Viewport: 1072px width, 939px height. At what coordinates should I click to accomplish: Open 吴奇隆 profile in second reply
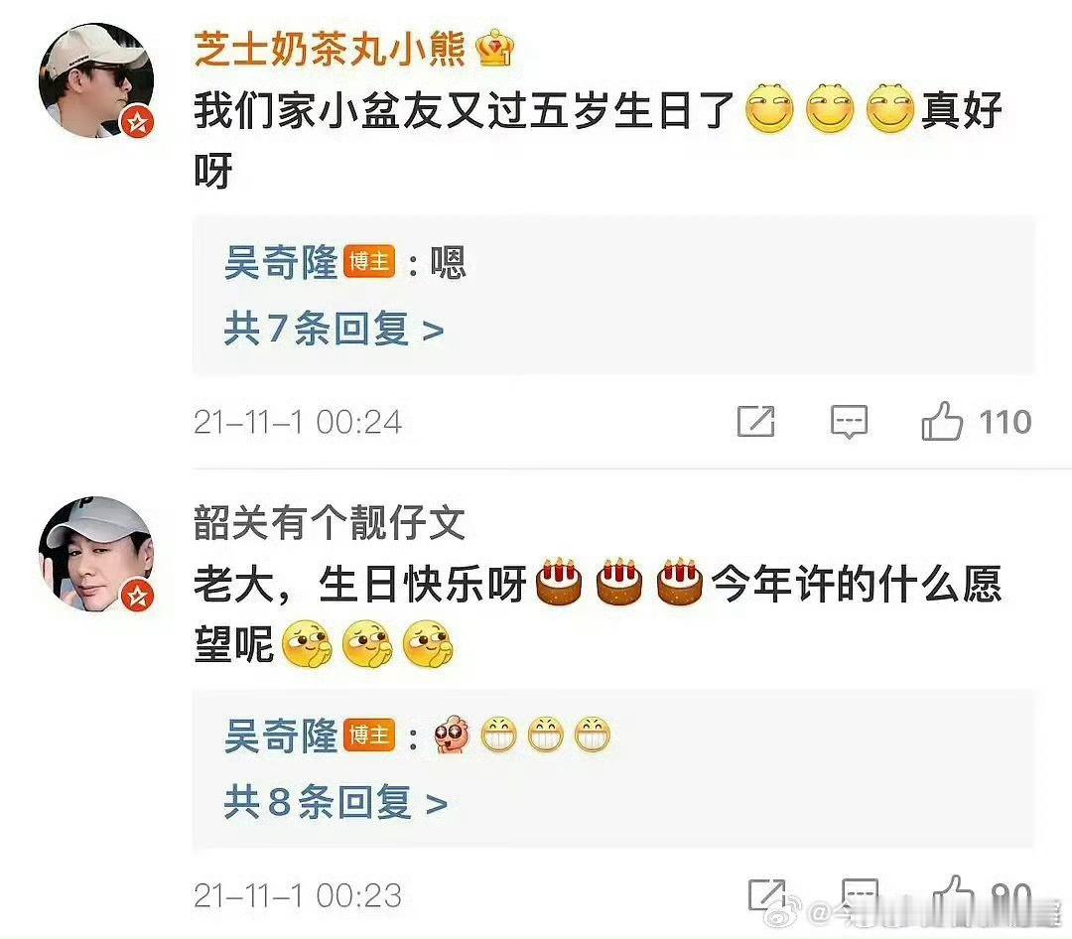[x=281, y=736]
